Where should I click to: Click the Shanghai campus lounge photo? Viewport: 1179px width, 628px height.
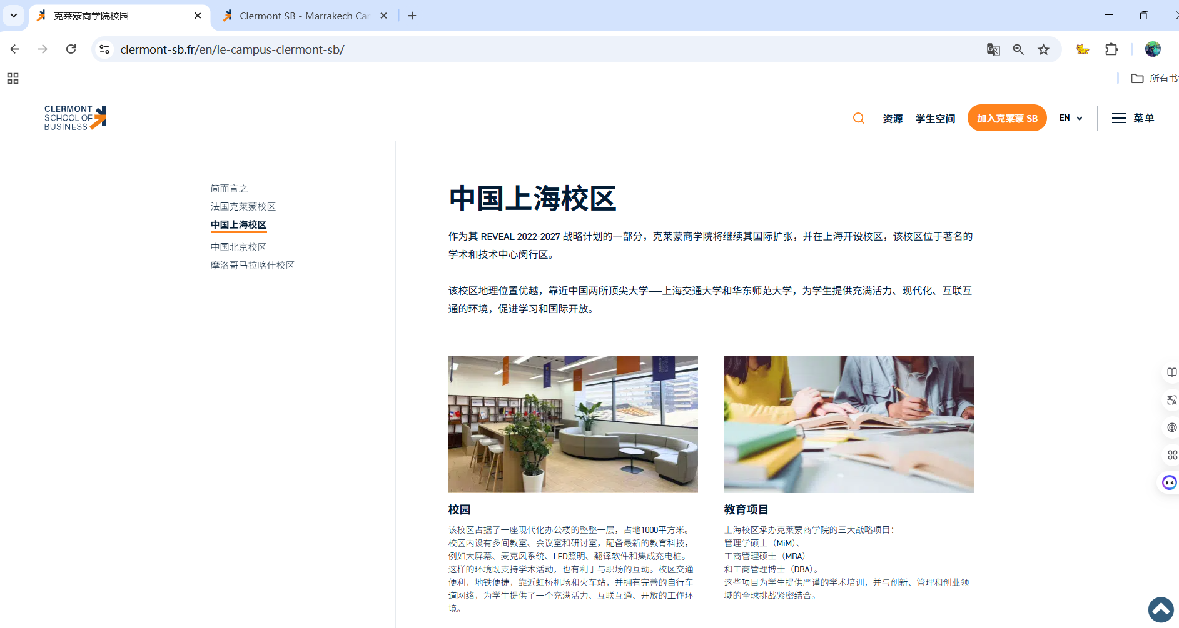(x=573, y=424)
